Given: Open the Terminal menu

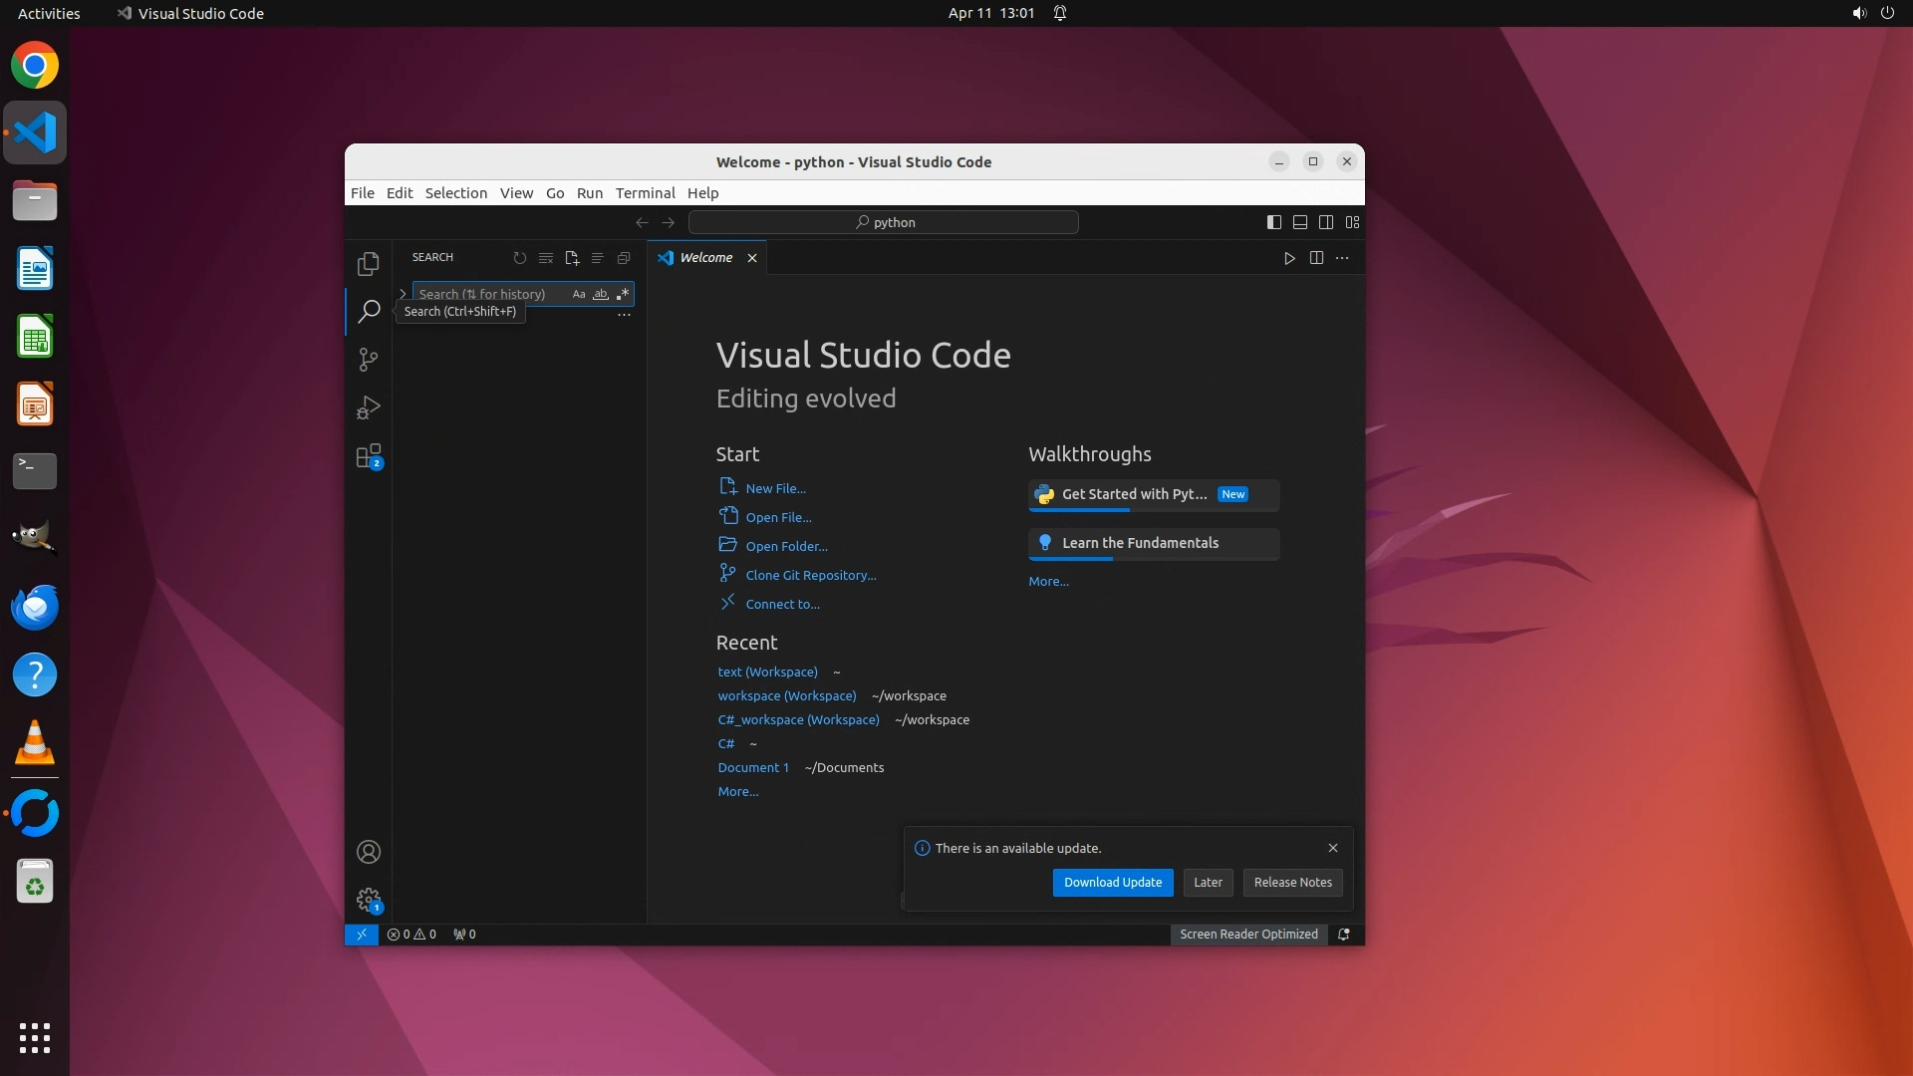Looking at the screenshot, I should click(x=645, y=193).
